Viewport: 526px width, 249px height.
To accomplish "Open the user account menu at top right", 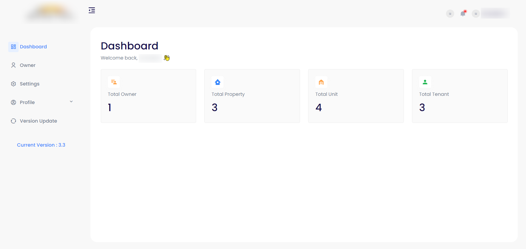I will [495, 13].
